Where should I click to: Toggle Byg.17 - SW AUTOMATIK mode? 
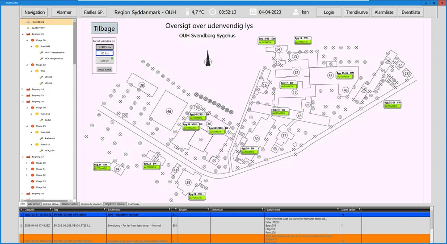(288, 87)
